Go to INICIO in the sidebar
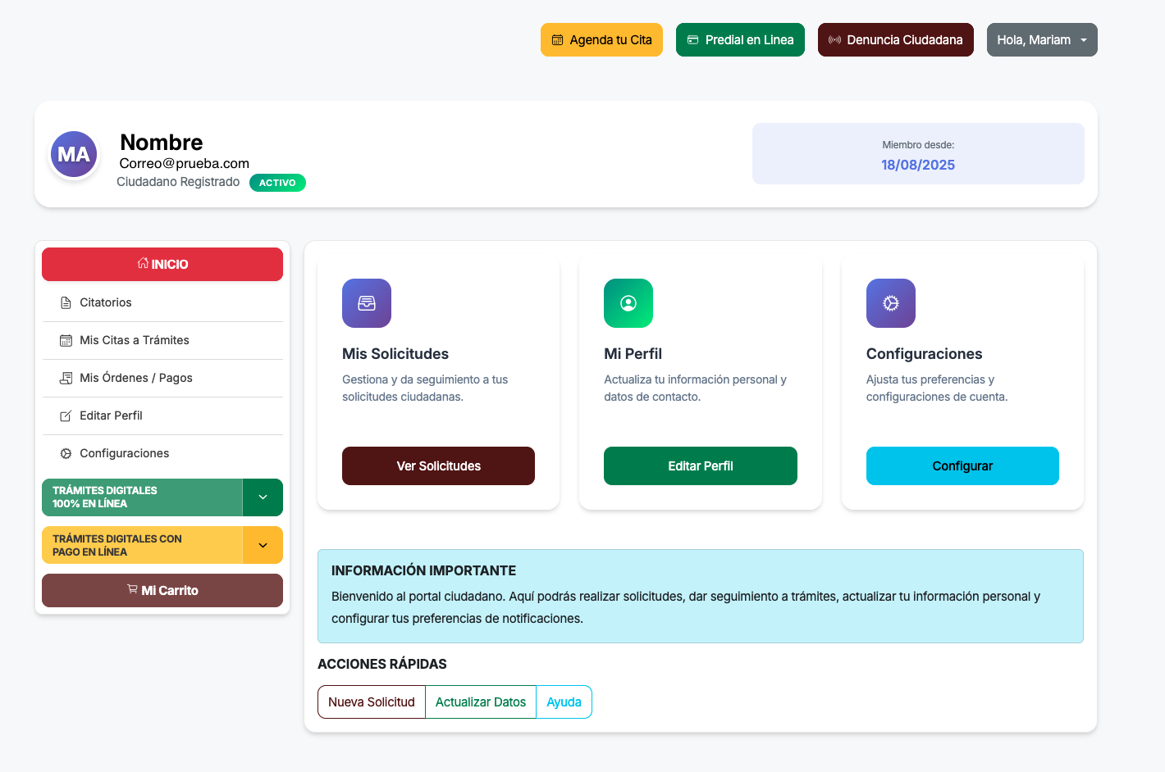 pos(162,264)
